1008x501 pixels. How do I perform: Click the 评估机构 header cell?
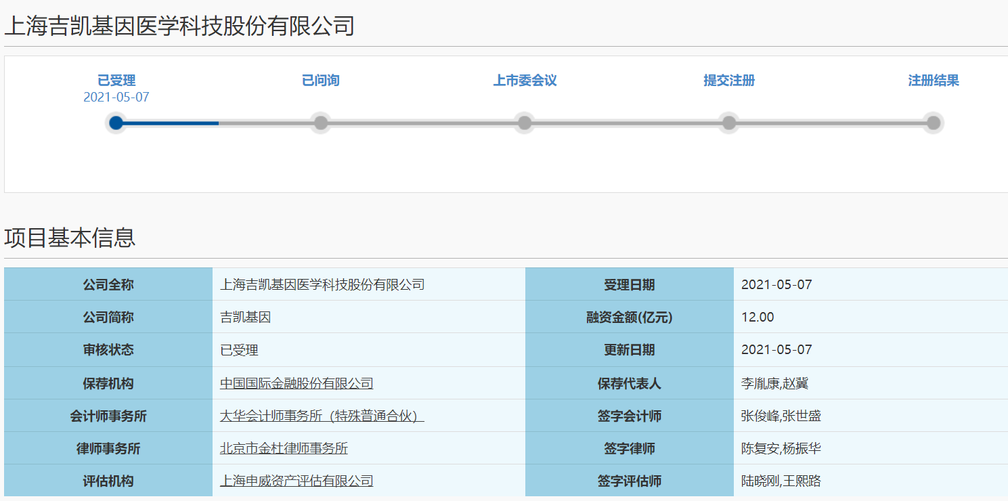point(108,481)
